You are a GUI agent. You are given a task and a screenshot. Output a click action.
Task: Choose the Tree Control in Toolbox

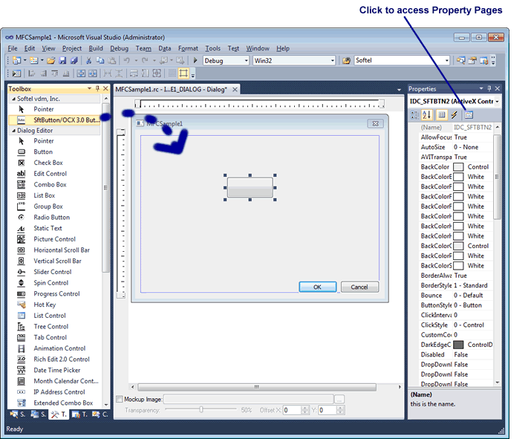coord(51,326)
